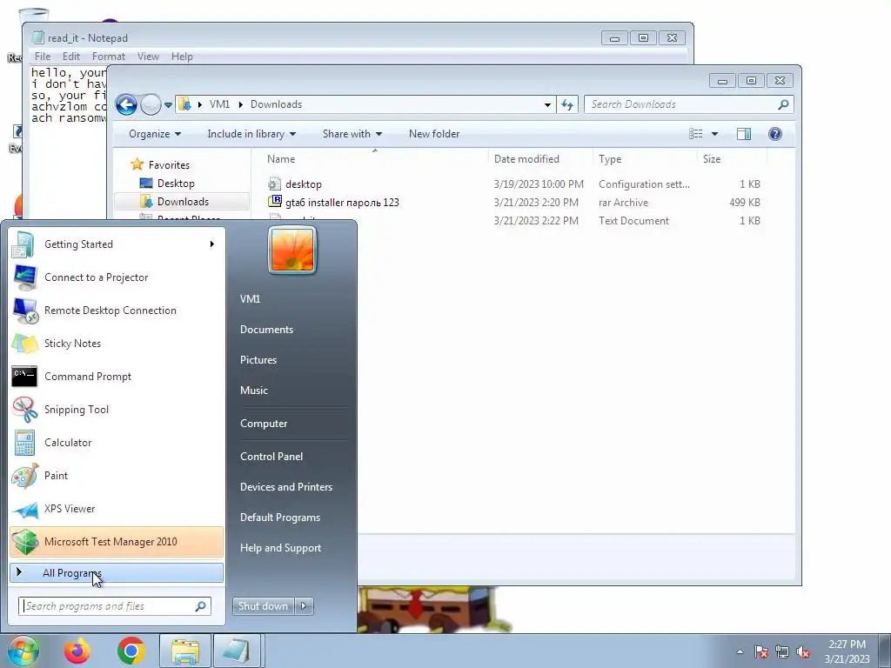891x668 pixels.
Task: Expand the view options dropdown arrow
Action: pos(715,134)
